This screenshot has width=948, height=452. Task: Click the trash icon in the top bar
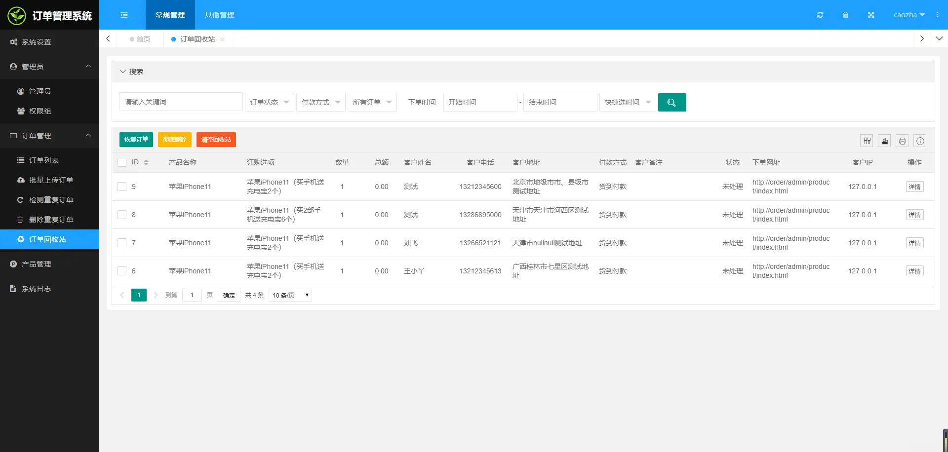pos(846,15)
